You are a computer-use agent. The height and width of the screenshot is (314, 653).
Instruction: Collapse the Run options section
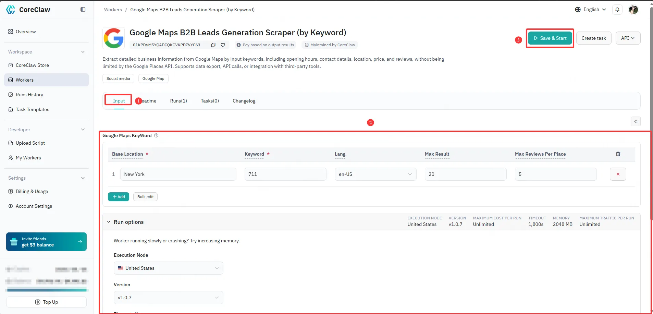[x=109, y=222]
